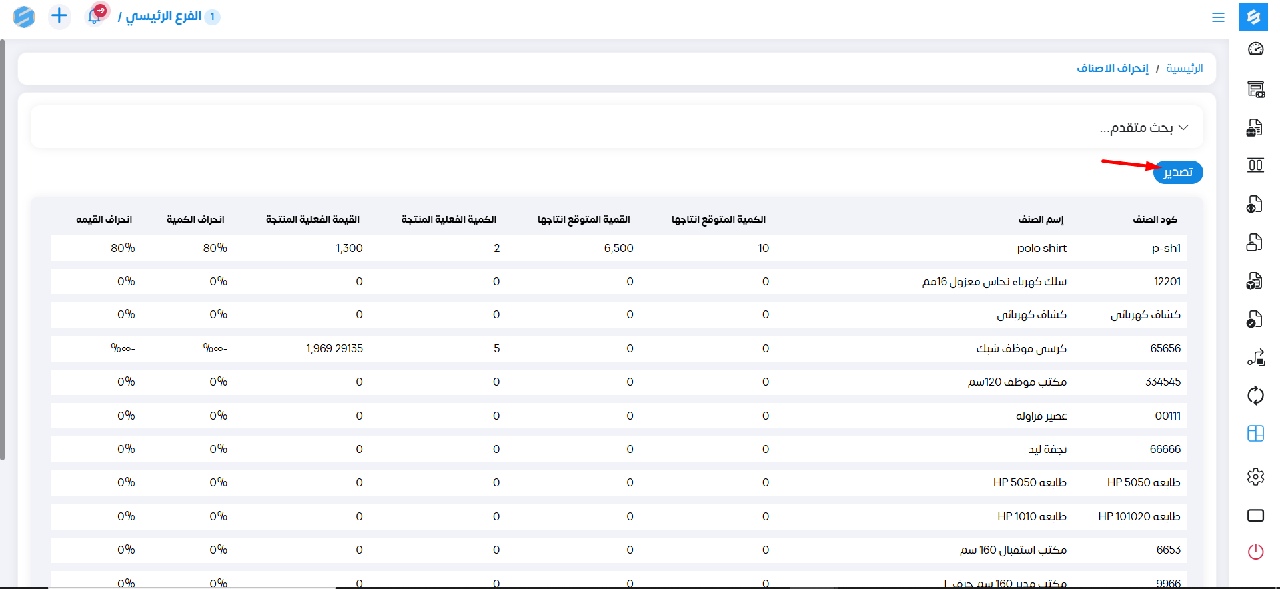Click the blue app logo atop sidebar
Viewport: 1280px width, 589px height.
point(1253,17)
